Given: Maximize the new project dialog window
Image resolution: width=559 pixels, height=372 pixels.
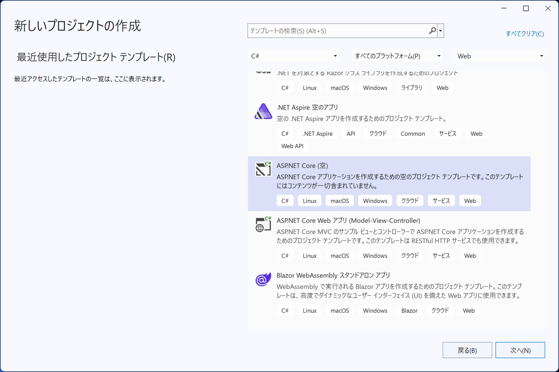Looking at the screenshot, I should pyautogui.click(x=526, y=9).
